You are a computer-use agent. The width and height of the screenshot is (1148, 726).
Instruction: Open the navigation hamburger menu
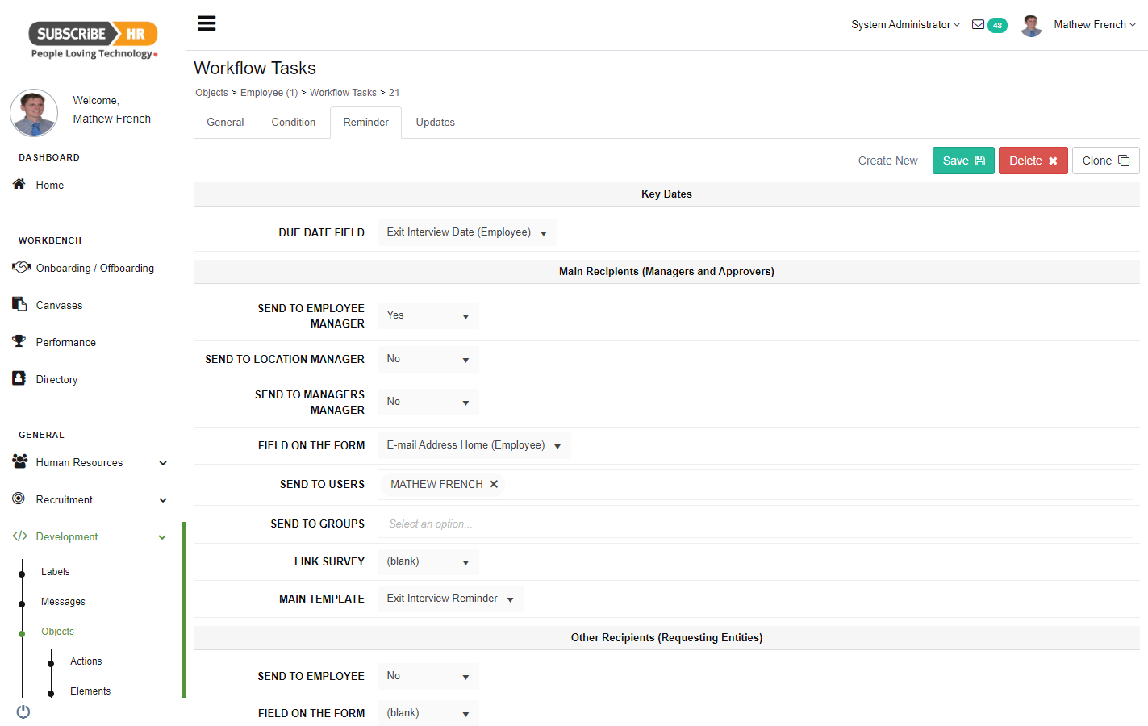tap(207, 23)
